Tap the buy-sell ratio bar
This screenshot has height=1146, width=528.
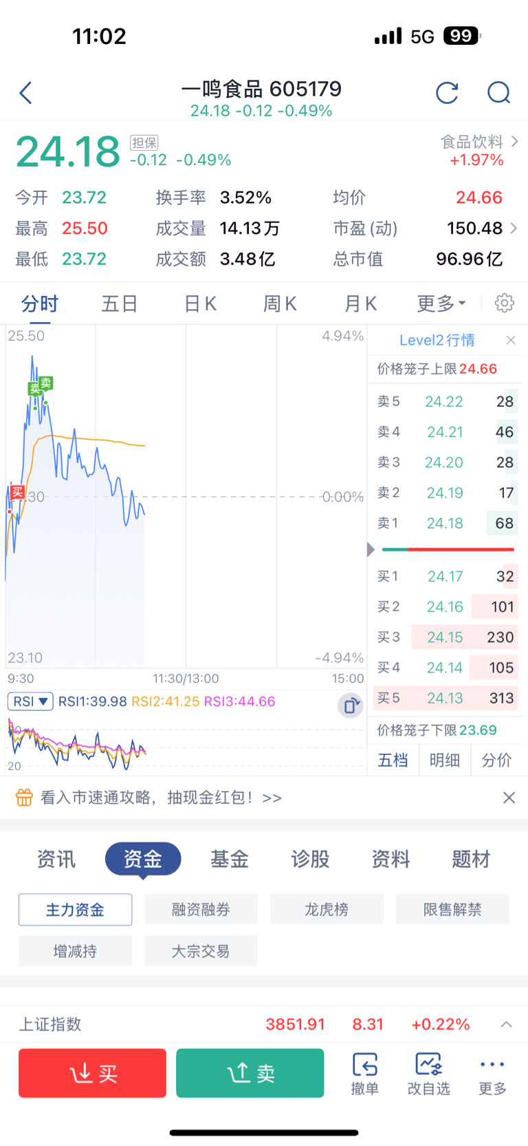point(448,549)
